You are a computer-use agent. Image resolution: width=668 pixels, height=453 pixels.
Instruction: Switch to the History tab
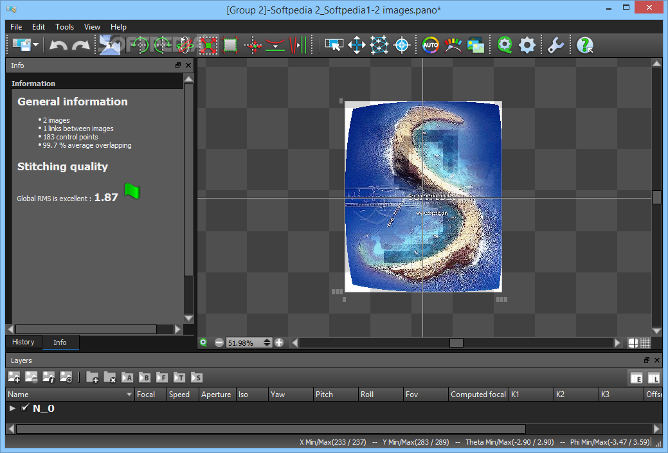click(x=23, y=342)
